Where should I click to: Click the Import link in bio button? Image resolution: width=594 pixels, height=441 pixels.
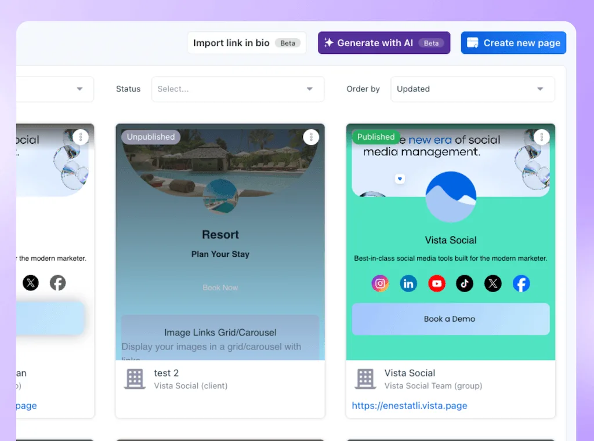pos(247,43)
